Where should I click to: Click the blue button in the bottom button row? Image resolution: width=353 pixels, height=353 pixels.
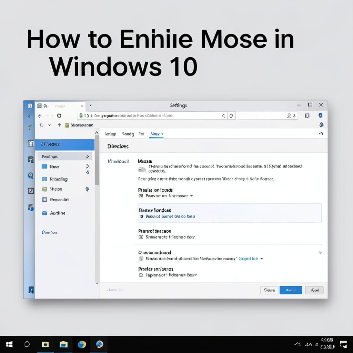point(291,290)
